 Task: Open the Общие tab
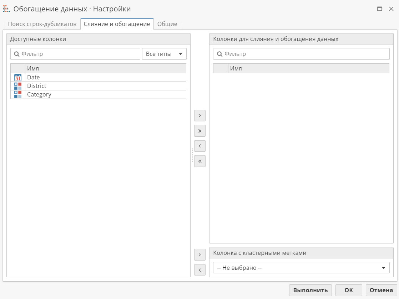[x=167, y=24]
